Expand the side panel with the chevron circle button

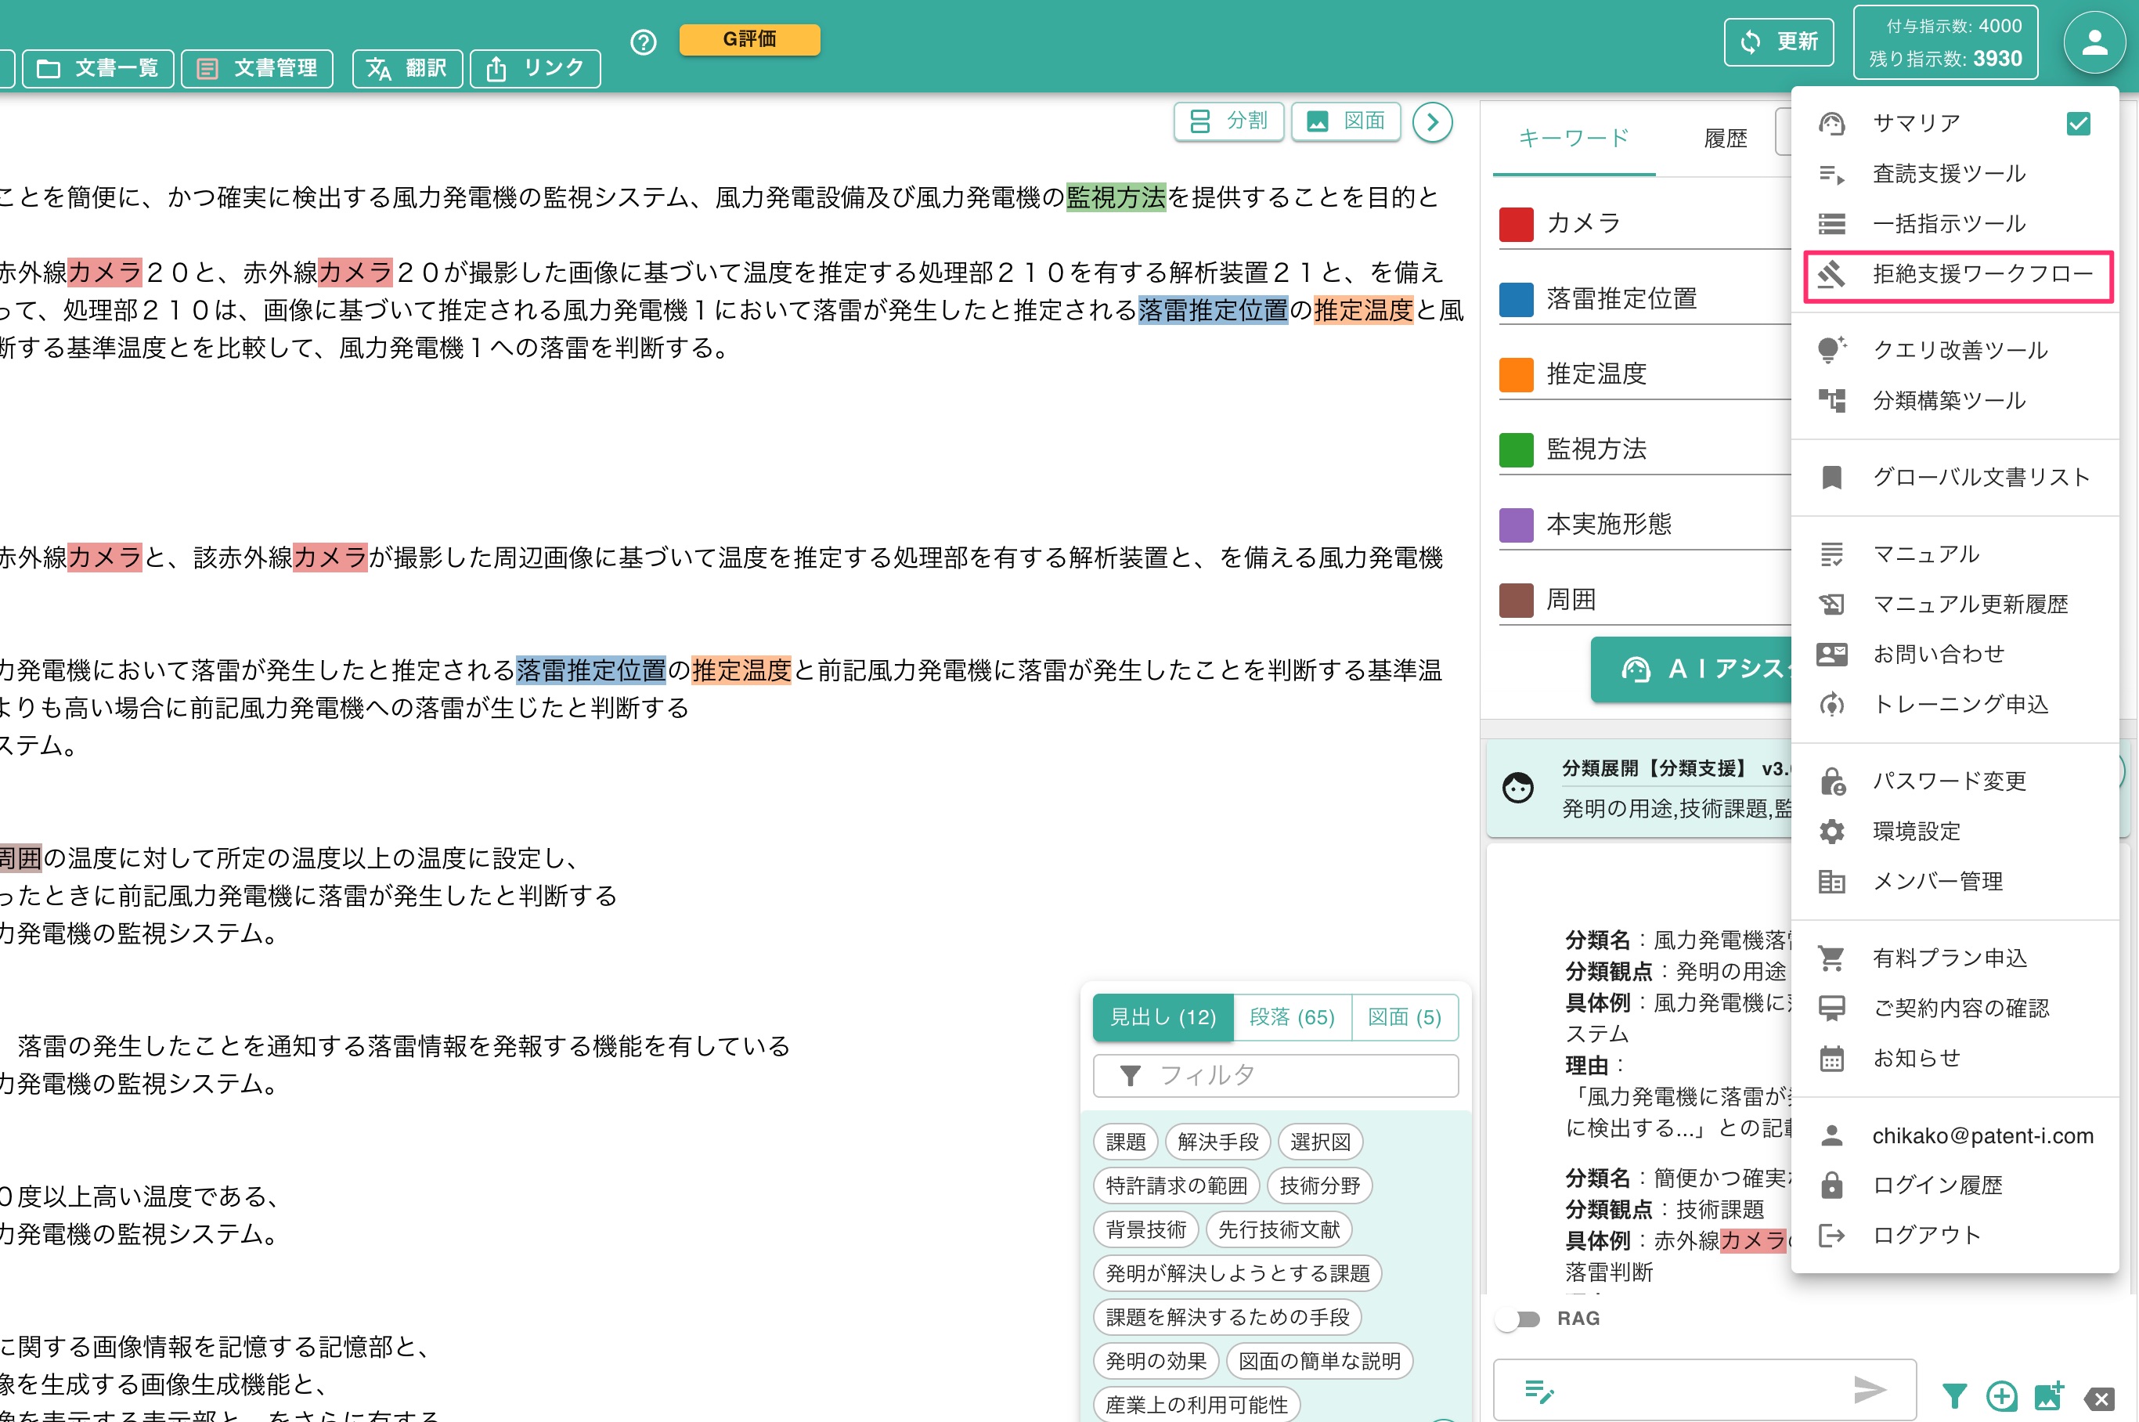pos(1433,121)
